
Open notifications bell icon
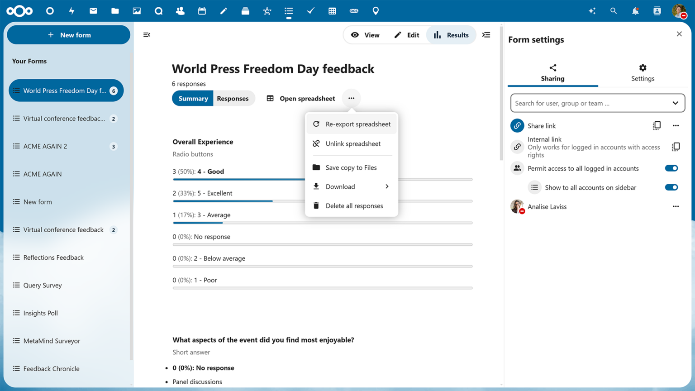[635, 11]
